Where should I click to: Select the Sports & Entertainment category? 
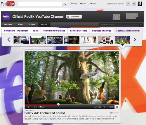click(x=128, y=31)
